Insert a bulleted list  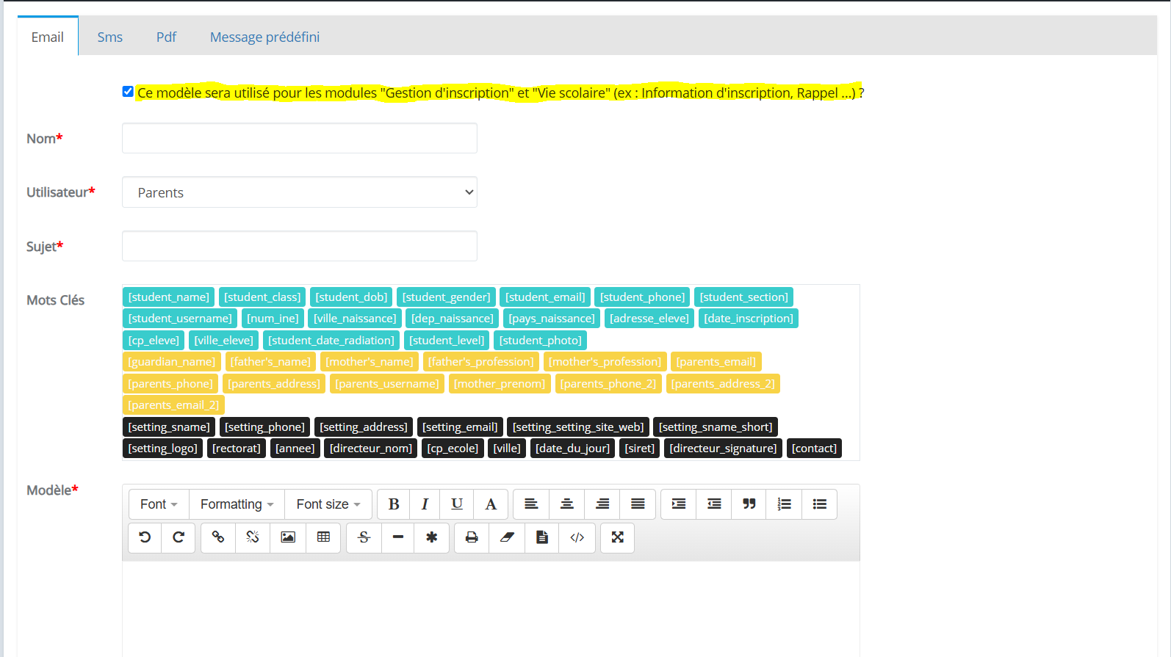click(820, 504)
